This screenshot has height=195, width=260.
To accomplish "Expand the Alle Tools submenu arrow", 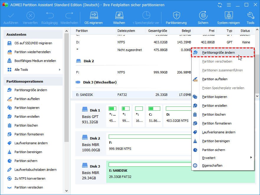I will pos(60,70).
